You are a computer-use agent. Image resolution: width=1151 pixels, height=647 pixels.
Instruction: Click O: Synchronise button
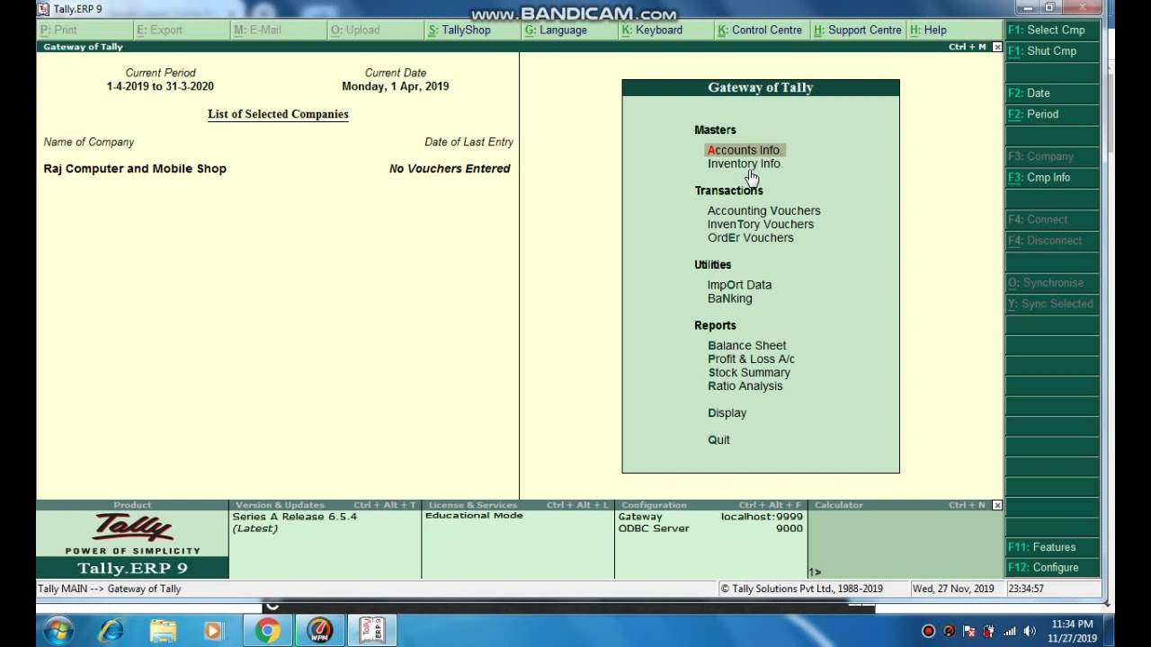point(1051,283)
